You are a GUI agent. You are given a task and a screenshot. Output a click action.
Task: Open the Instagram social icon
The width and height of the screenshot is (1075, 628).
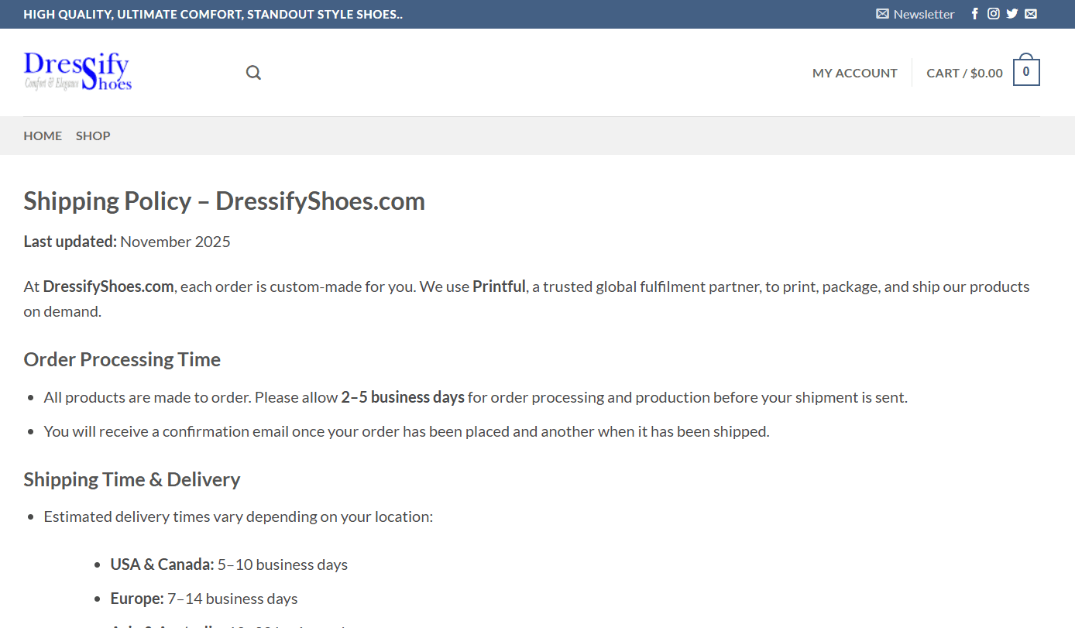(x=994, y=14)
